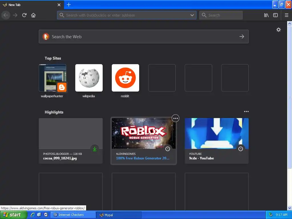The width and height of the screenshot is (292, 219).
Task: Open the Windows Start menu
Action: [x=13, y=215]
